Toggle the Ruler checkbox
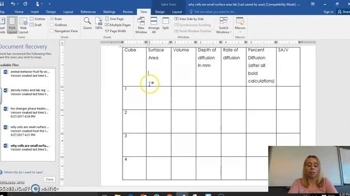This screenshot has width=350, height=196. coord(52,19)
